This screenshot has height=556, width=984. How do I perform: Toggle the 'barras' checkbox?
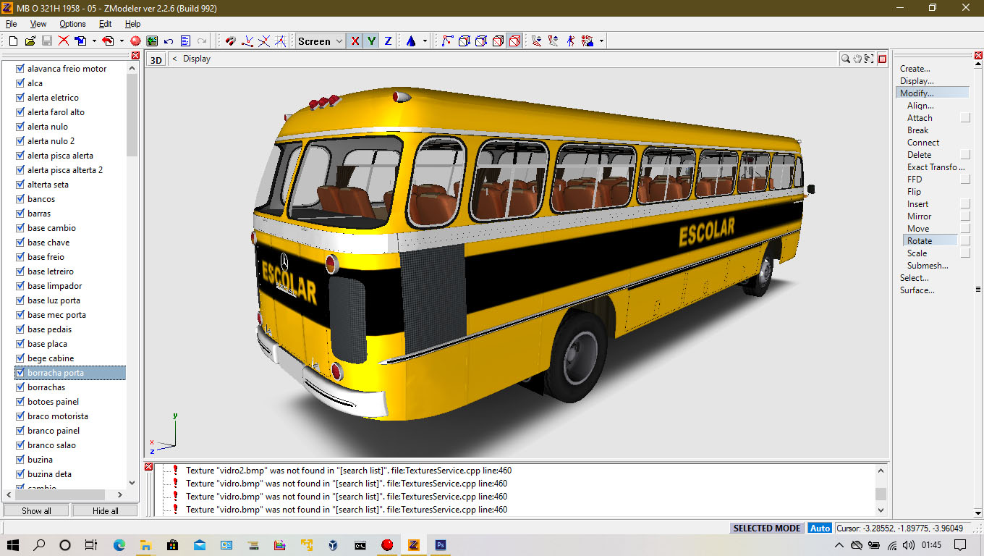point(20,214)
